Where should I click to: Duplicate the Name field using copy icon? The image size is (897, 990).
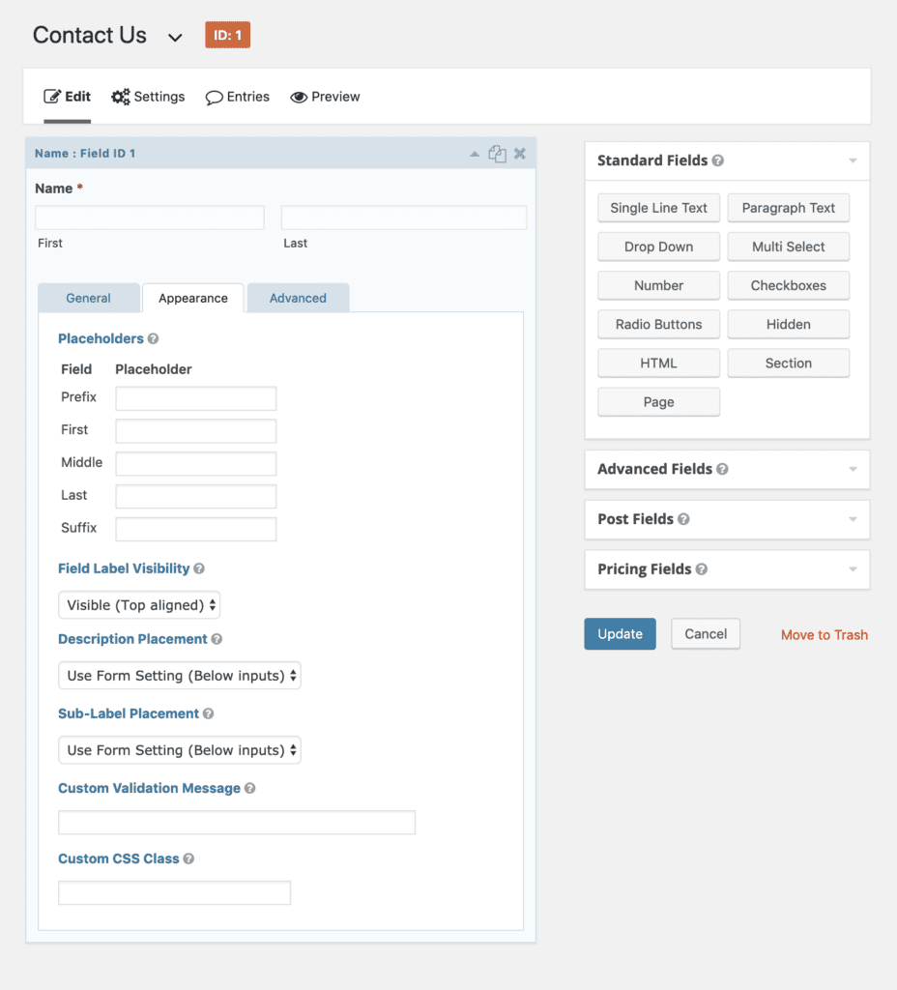click(497, 154)
